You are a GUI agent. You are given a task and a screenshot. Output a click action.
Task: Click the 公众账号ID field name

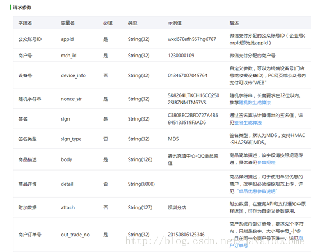click(30, 39)
